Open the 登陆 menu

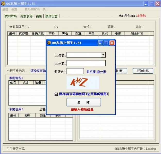click(x=5, y=9)
